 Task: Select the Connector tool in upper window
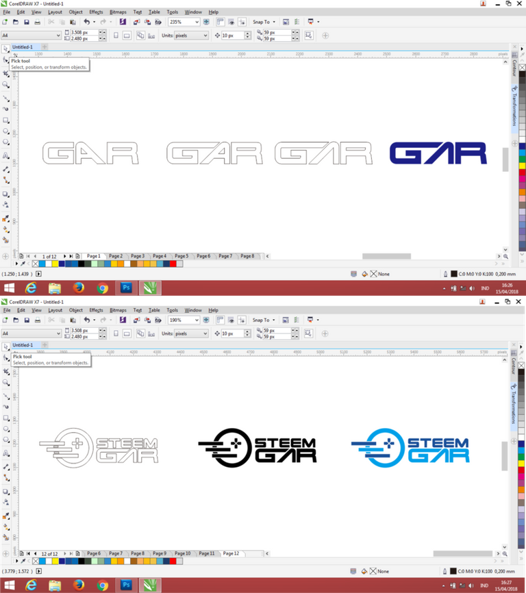click(x=5, y=180)
